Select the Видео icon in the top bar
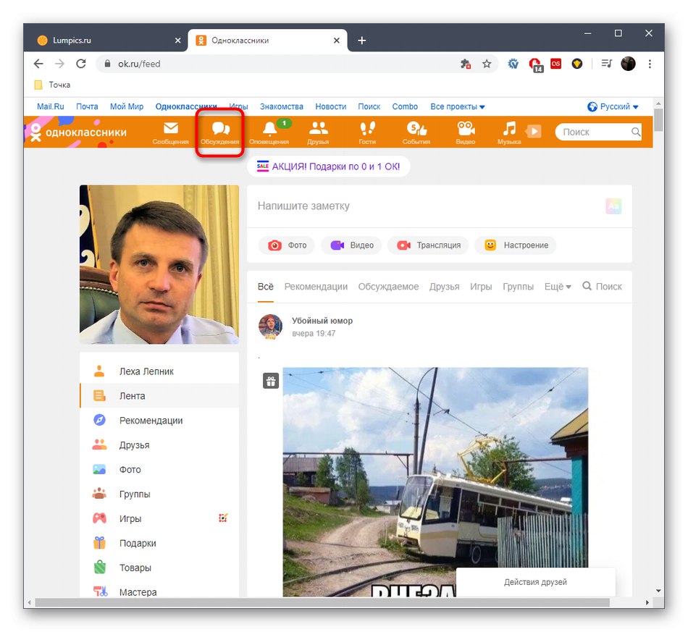The image size is (688, 632). pos(466,132)
